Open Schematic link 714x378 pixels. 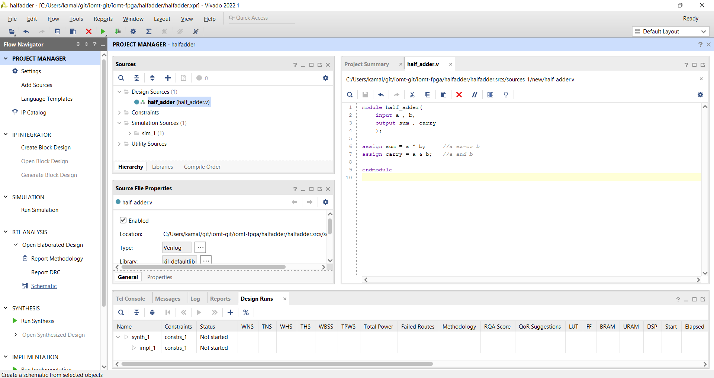(44, 286)
